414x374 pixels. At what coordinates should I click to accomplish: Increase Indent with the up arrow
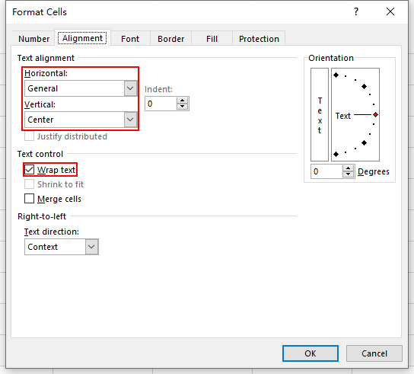point(182,101)
